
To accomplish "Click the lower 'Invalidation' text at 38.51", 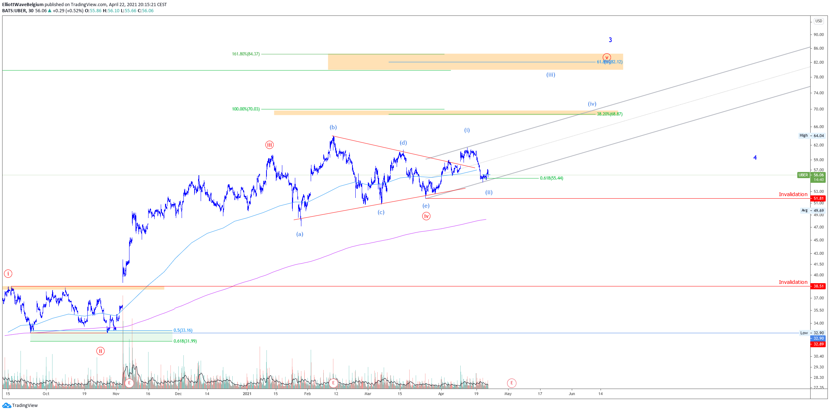I will pos(793,282).
